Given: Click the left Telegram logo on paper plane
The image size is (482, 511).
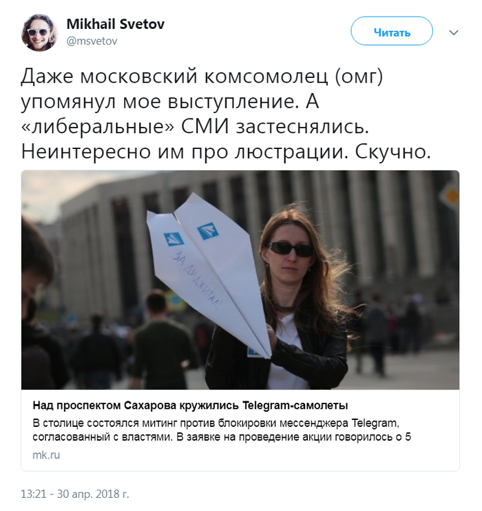Looking at the screenshot, I should click(x=173, y=240).
